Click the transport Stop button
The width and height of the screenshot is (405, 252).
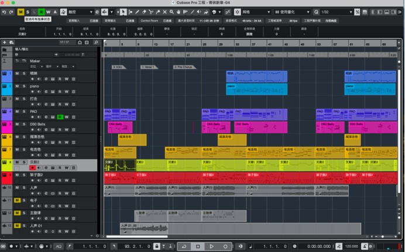[x=198, y=246]
